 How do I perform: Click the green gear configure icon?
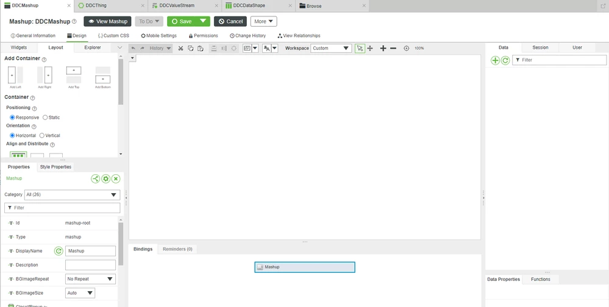105,178
